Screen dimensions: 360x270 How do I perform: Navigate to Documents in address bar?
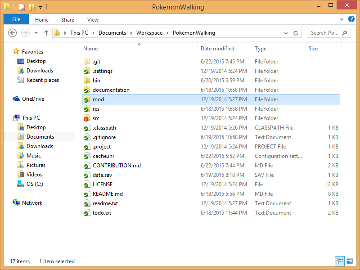coord(112,33)
